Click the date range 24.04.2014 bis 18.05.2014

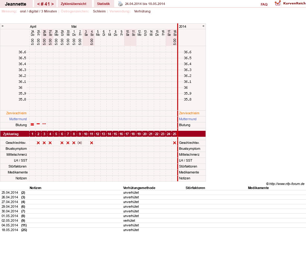[x=145, y=4]
